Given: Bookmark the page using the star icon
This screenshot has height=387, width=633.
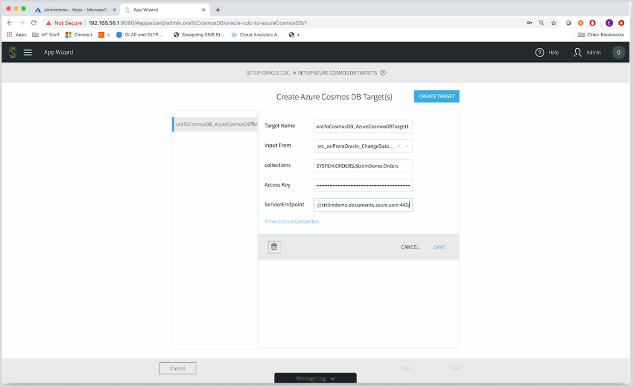Looking at the screenshot, I should (554, 23).
